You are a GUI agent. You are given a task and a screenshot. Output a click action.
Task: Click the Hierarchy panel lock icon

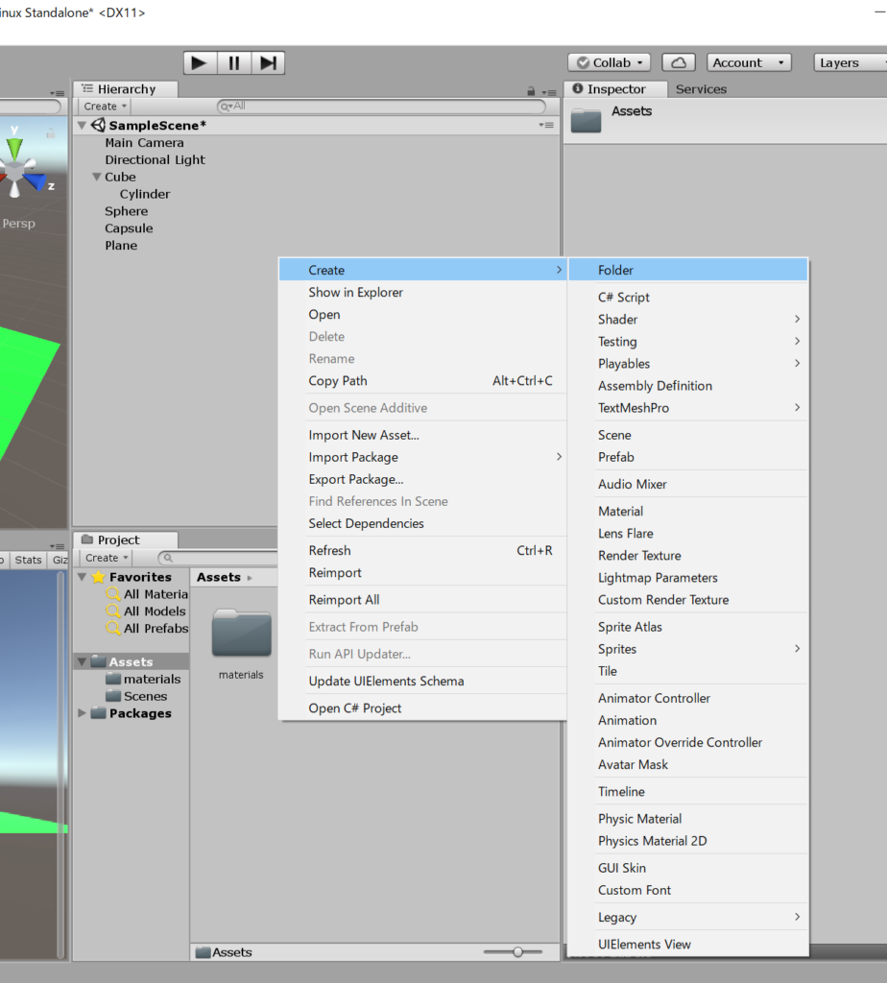[x=531, y=91]
